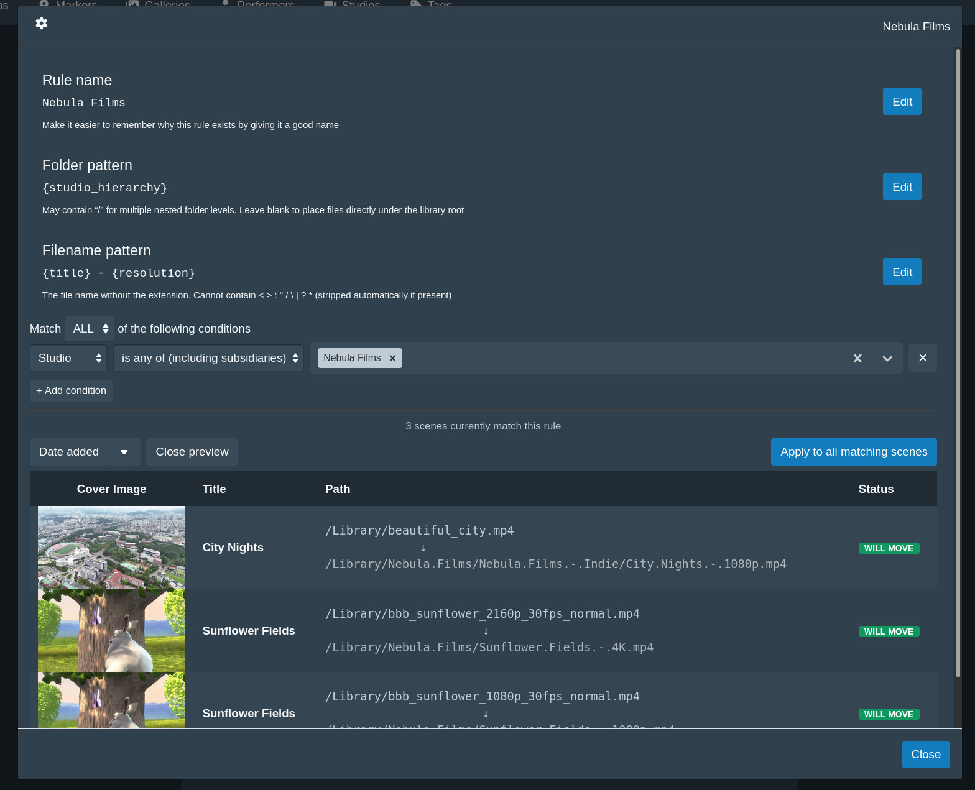Click the Status column header
Viewport: 975px width, 790px height.
pos(876,489)
